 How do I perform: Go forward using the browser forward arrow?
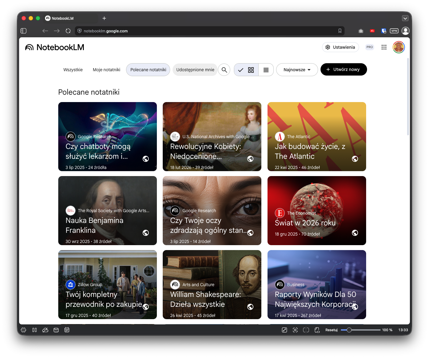pyautogui.click(x=57, y=31)
